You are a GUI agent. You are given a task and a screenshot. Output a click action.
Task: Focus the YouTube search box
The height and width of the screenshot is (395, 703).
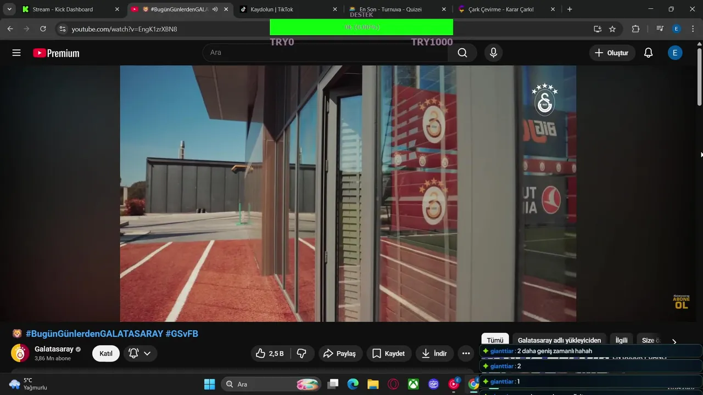(x=325, y=53)
